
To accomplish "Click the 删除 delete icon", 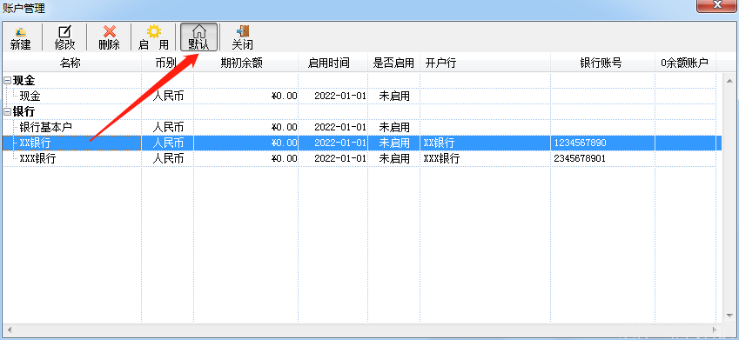I will pos(109,37).
